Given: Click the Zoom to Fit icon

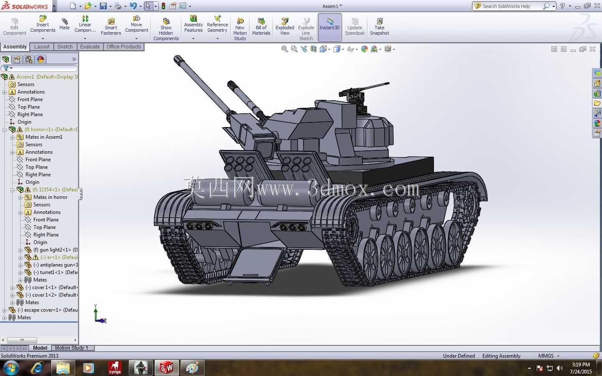Looking at the screenshot, I should [285, 49].
